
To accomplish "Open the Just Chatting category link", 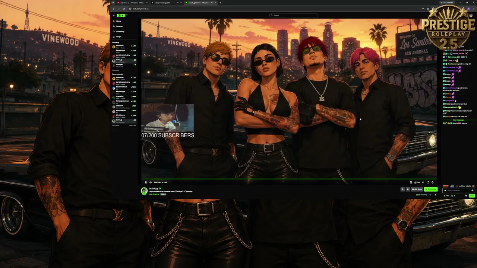I will tap(154, 194).
